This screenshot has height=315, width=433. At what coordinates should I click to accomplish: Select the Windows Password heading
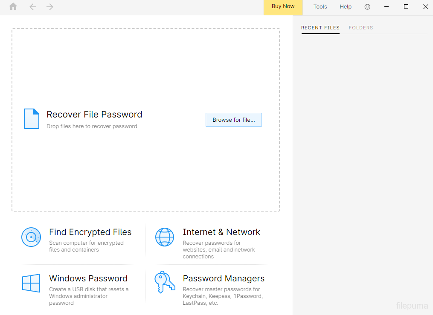88,278
